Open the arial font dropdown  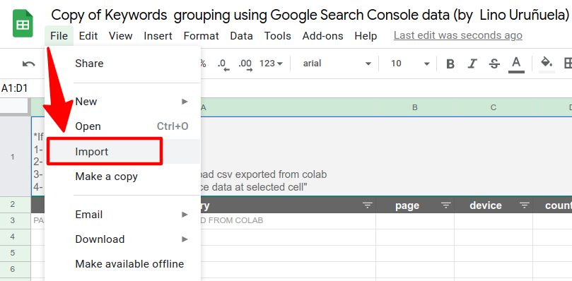337,64
